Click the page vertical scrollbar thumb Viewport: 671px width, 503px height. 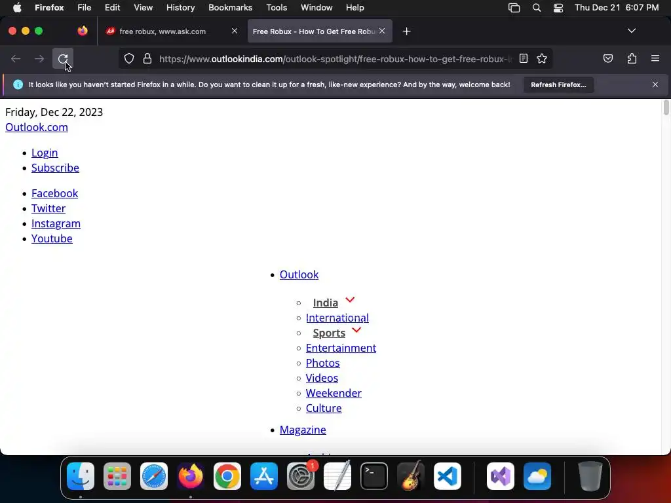[x=666, y=107]
